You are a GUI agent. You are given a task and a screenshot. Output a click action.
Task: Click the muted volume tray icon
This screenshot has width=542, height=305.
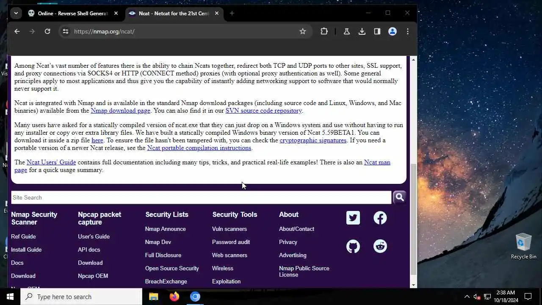[477, 297]
